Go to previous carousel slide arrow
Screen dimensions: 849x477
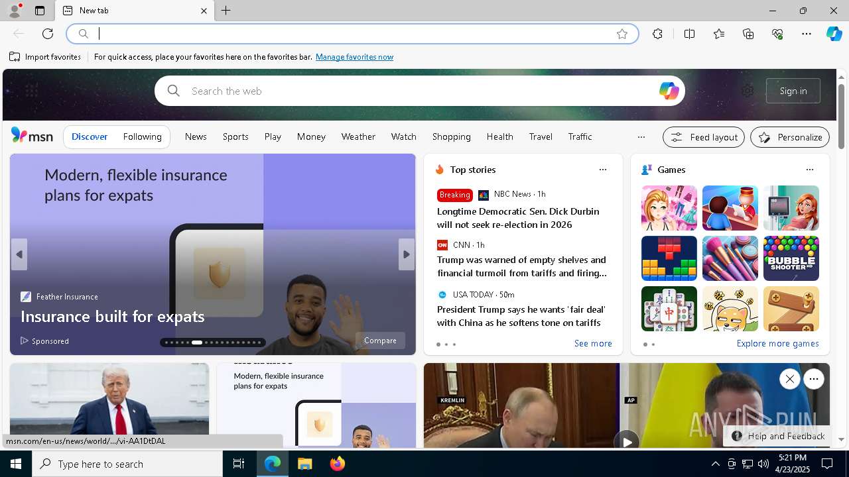(x=19, y=254)
